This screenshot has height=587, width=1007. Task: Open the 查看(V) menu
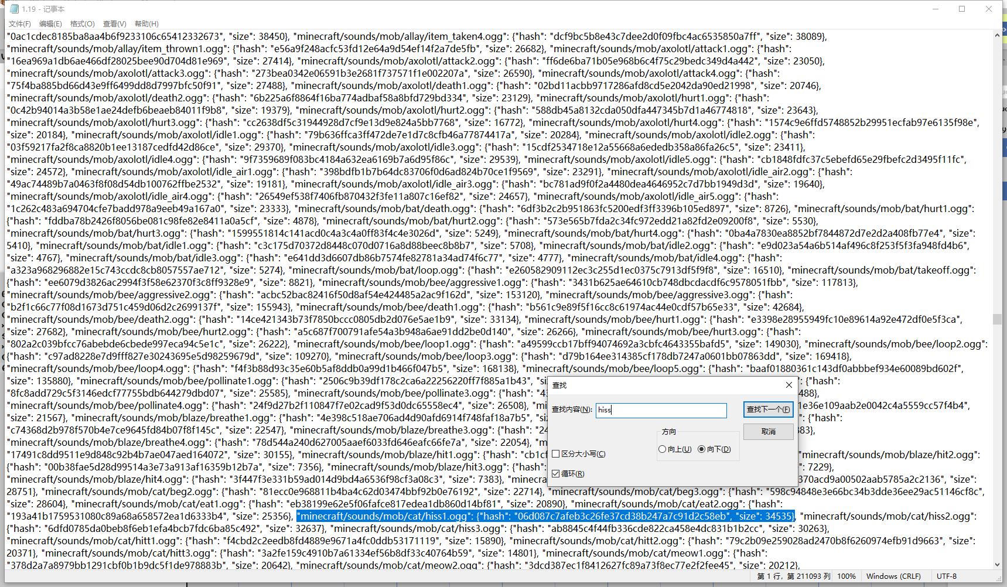pyautogui.click(x=114, y=24)
